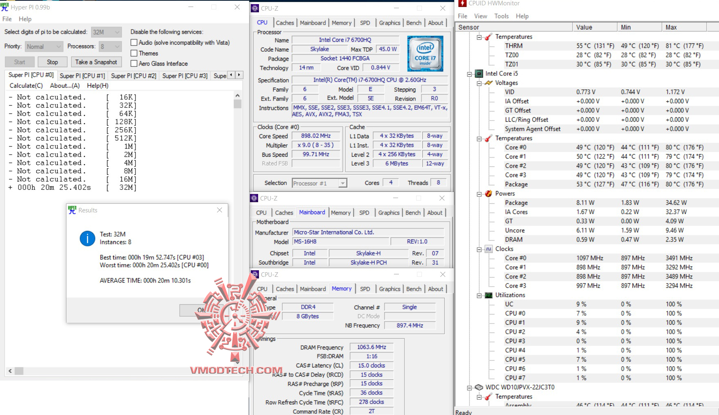Click the thermometer icon beside Temperatures
The height and width of the screenshot is (415, 719).
[x=488, y=36]
